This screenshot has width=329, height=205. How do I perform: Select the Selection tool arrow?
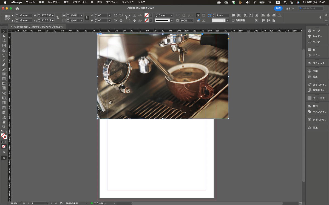[4, 31]
